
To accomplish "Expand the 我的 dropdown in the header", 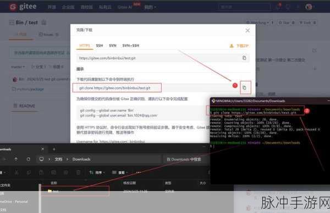I will coord(150,7).
